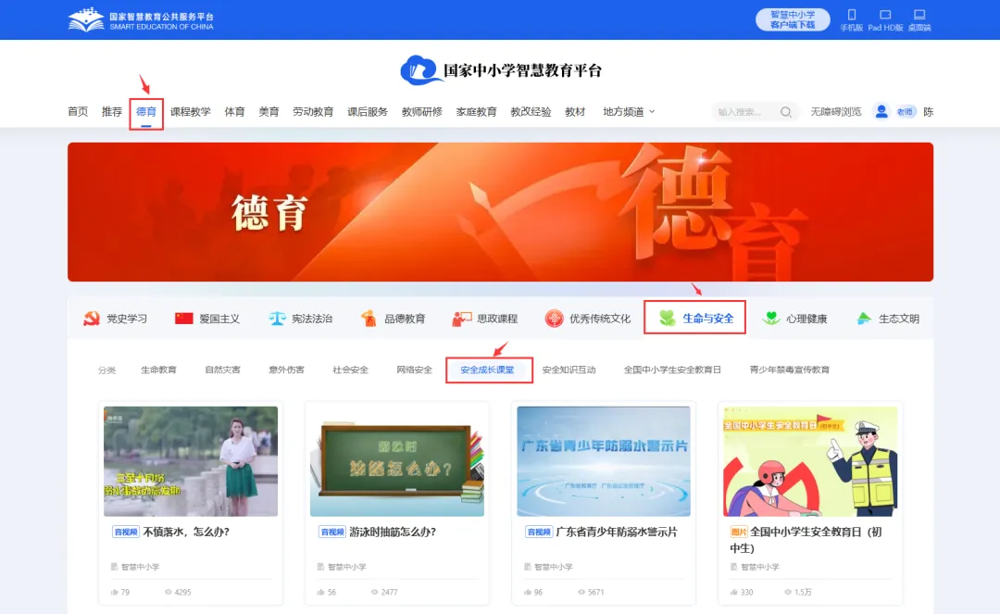
Task: Open the 美育 nav item
Action: tap(269, 111)
